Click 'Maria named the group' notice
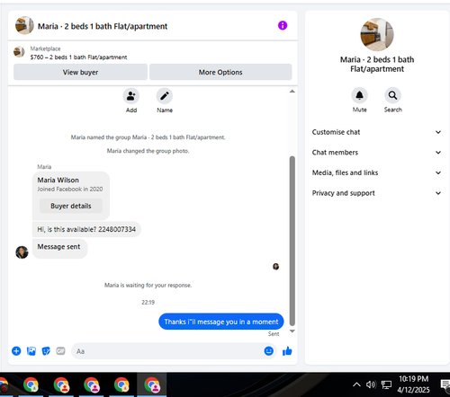Viewport: 450px width, 397px height. coord(148,137)
